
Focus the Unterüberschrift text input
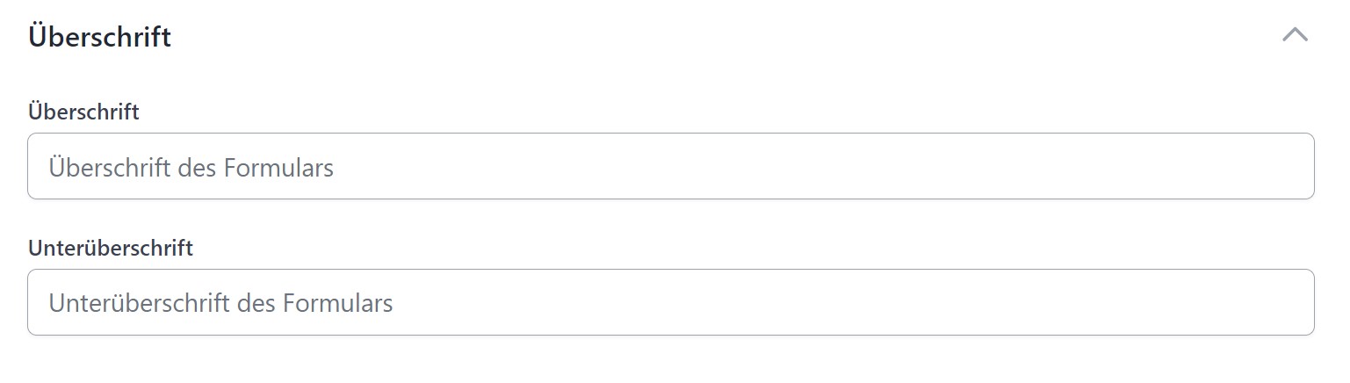pos(670,302)
